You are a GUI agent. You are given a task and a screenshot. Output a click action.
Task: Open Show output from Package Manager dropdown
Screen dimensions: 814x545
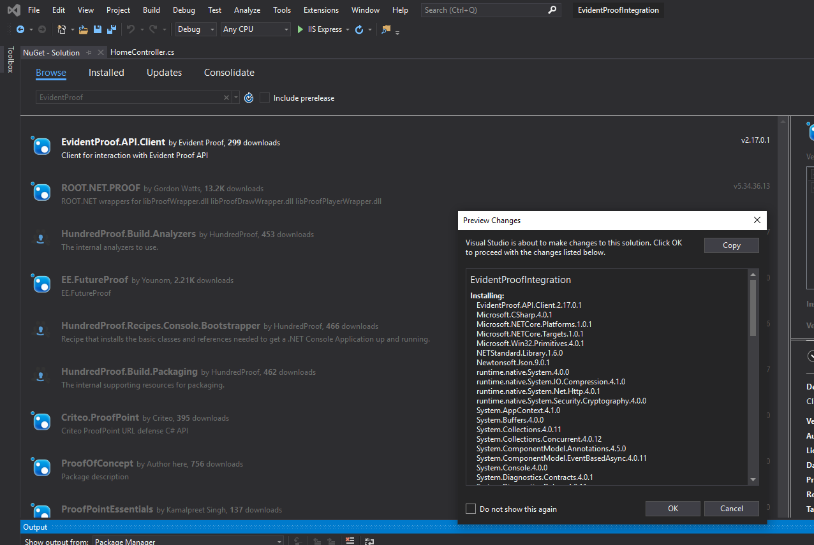point(188,541)
